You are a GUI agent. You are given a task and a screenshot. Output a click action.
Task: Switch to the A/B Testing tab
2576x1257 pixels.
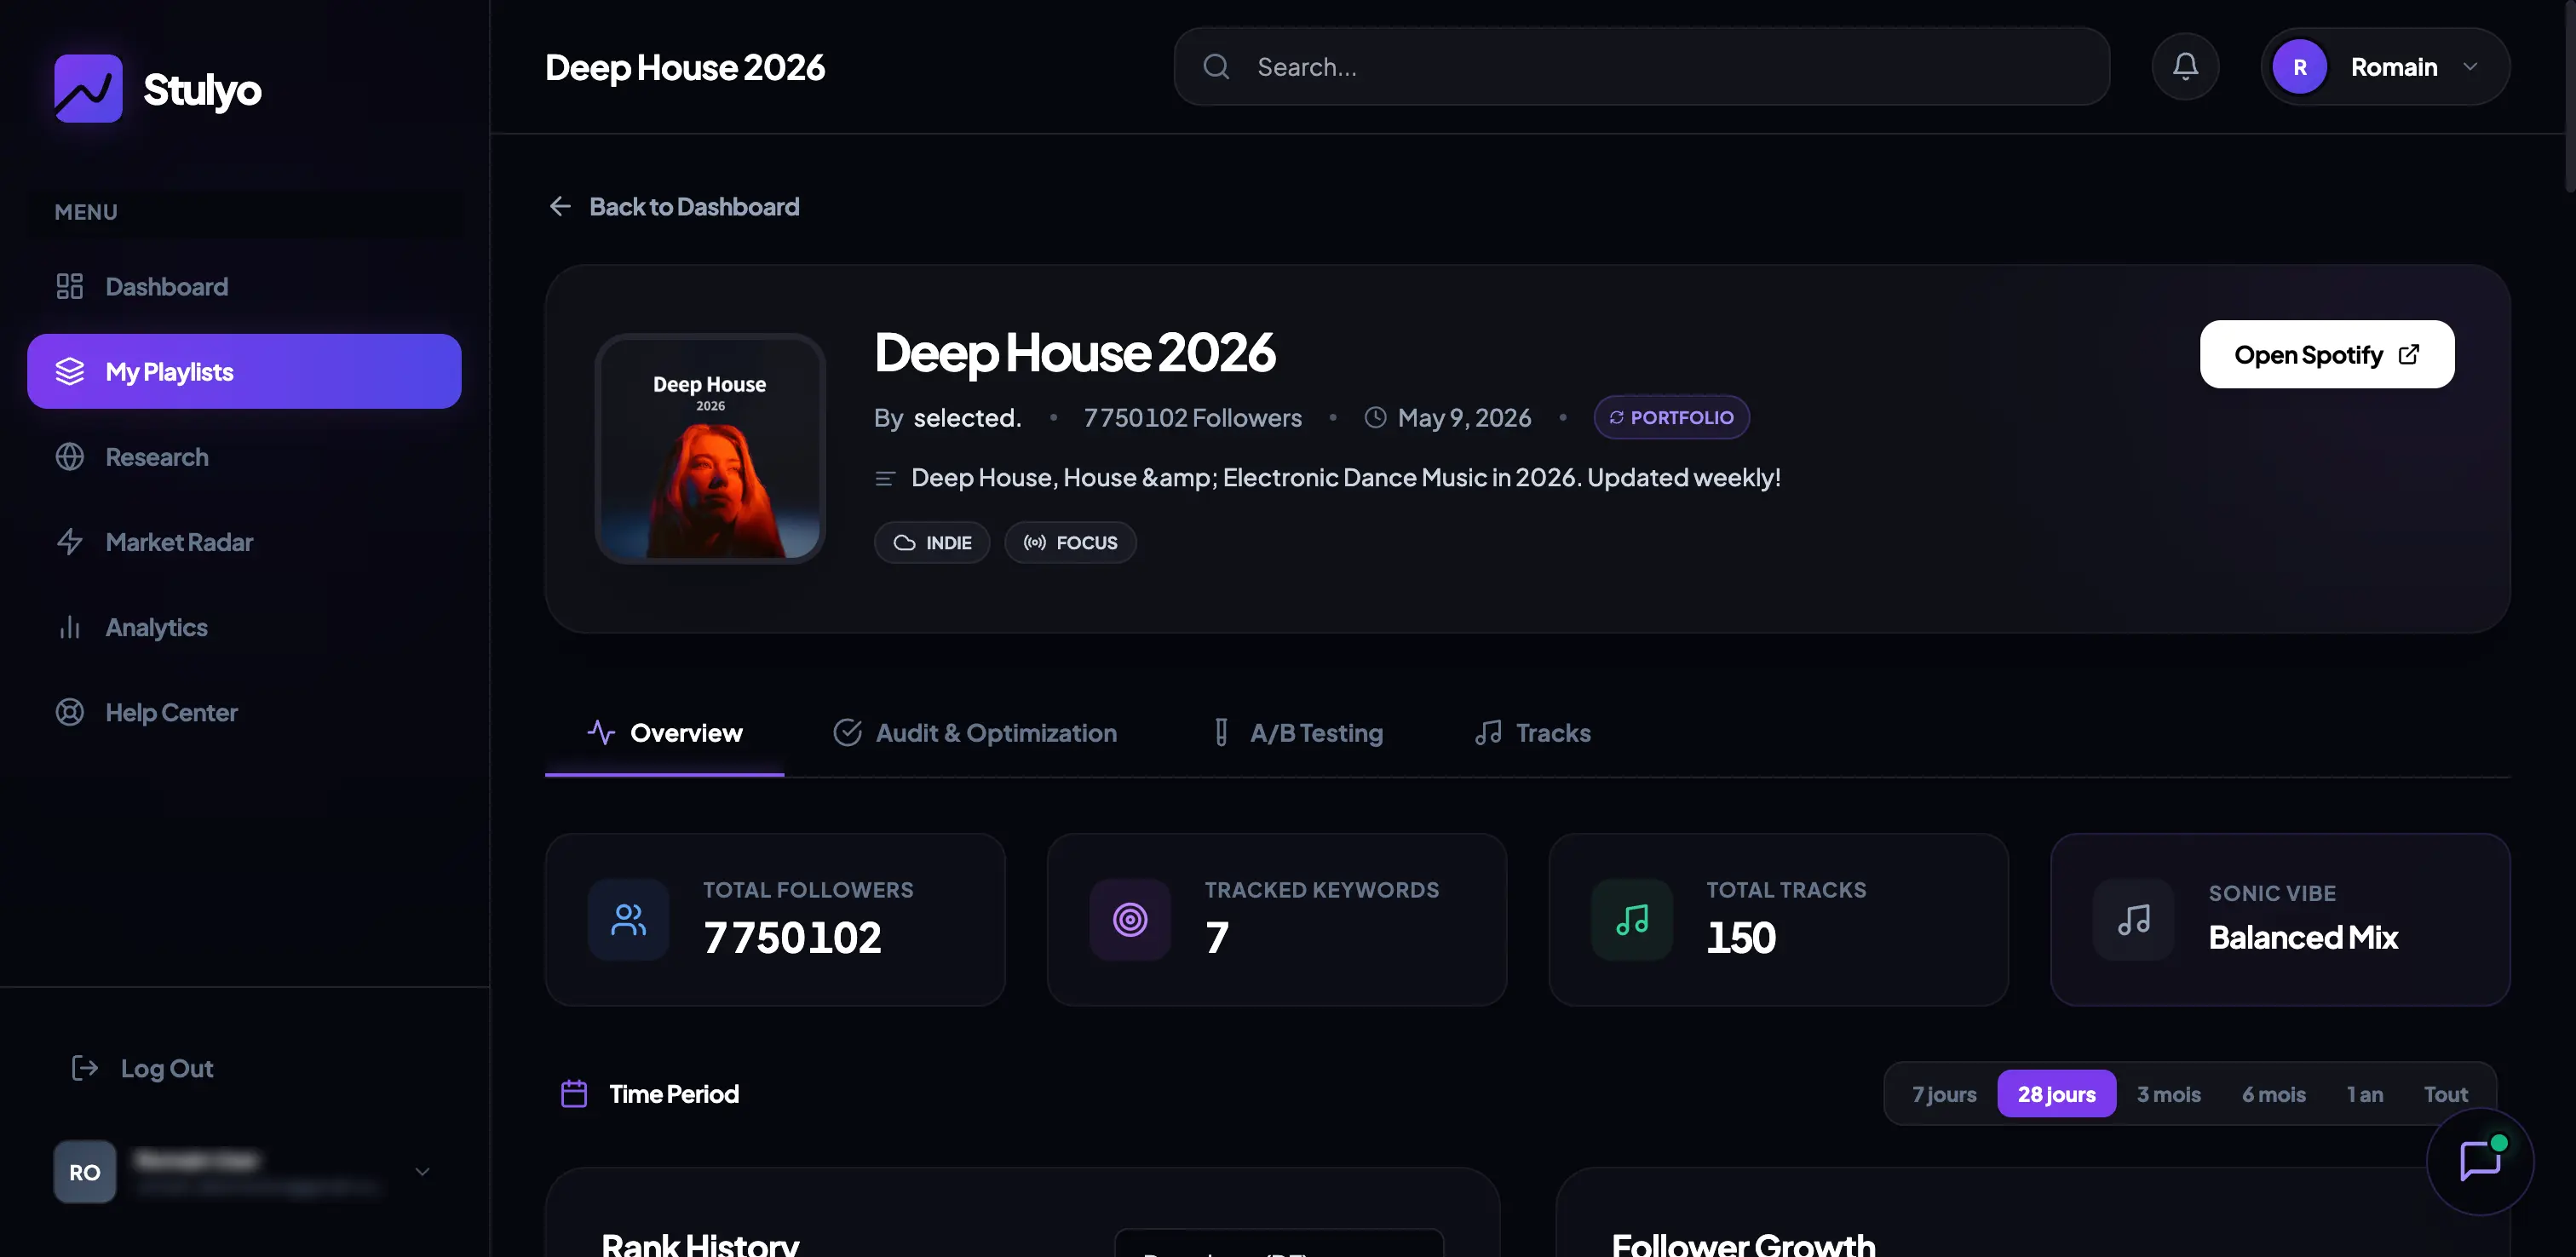pyautogui.click(x=1296, y=733)
